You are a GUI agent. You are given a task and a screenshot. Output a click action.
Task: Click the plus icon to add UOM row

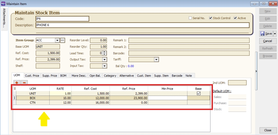pos(16,83)
